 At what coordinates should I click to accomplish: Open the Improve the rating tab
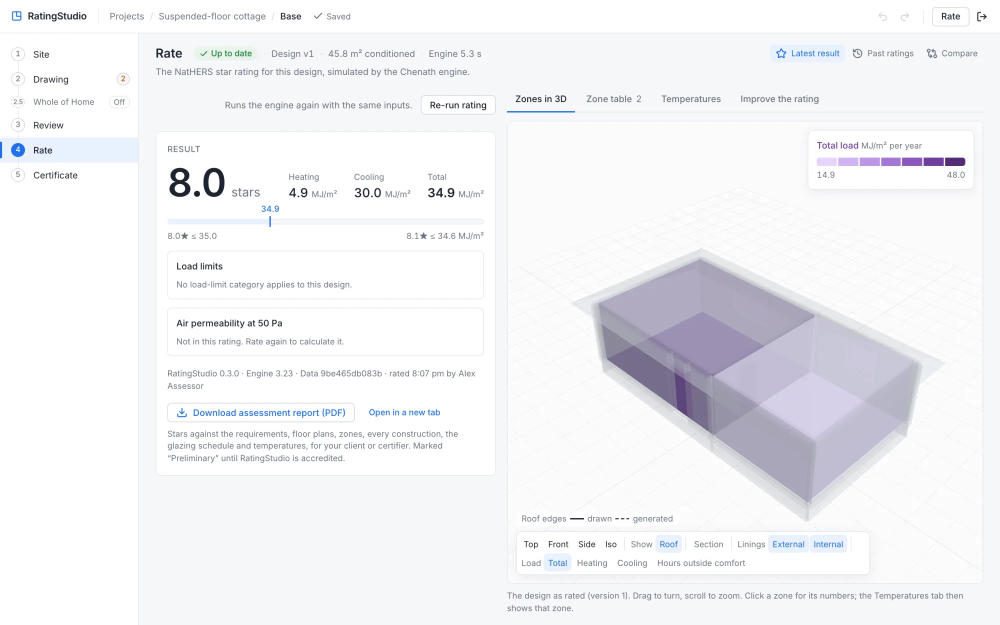pyautogui.click(x=779, y=99)
